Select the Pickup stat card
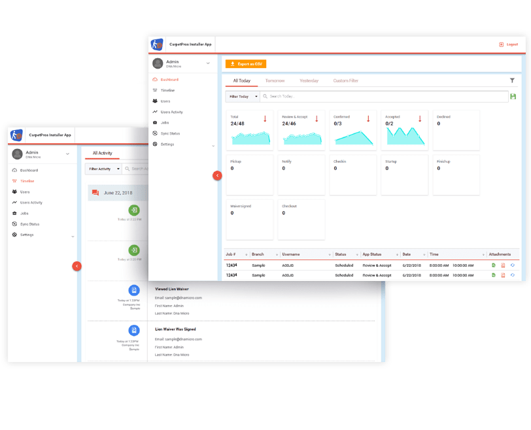The height and width of the screenshot is (430, 531). pos(250,175)
